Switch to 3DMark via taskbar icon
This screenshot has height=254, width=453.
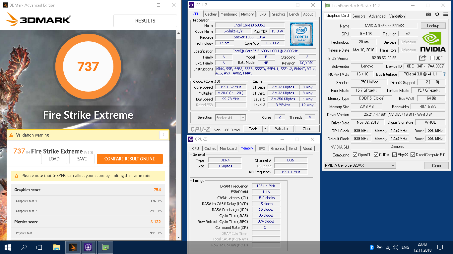[73, 247]
